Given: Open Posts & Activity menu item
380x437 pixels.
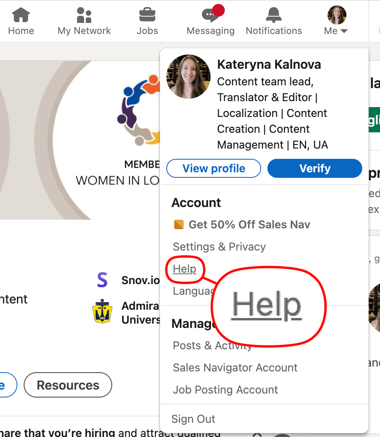Looking at the screenshot, I should (212, 346).
